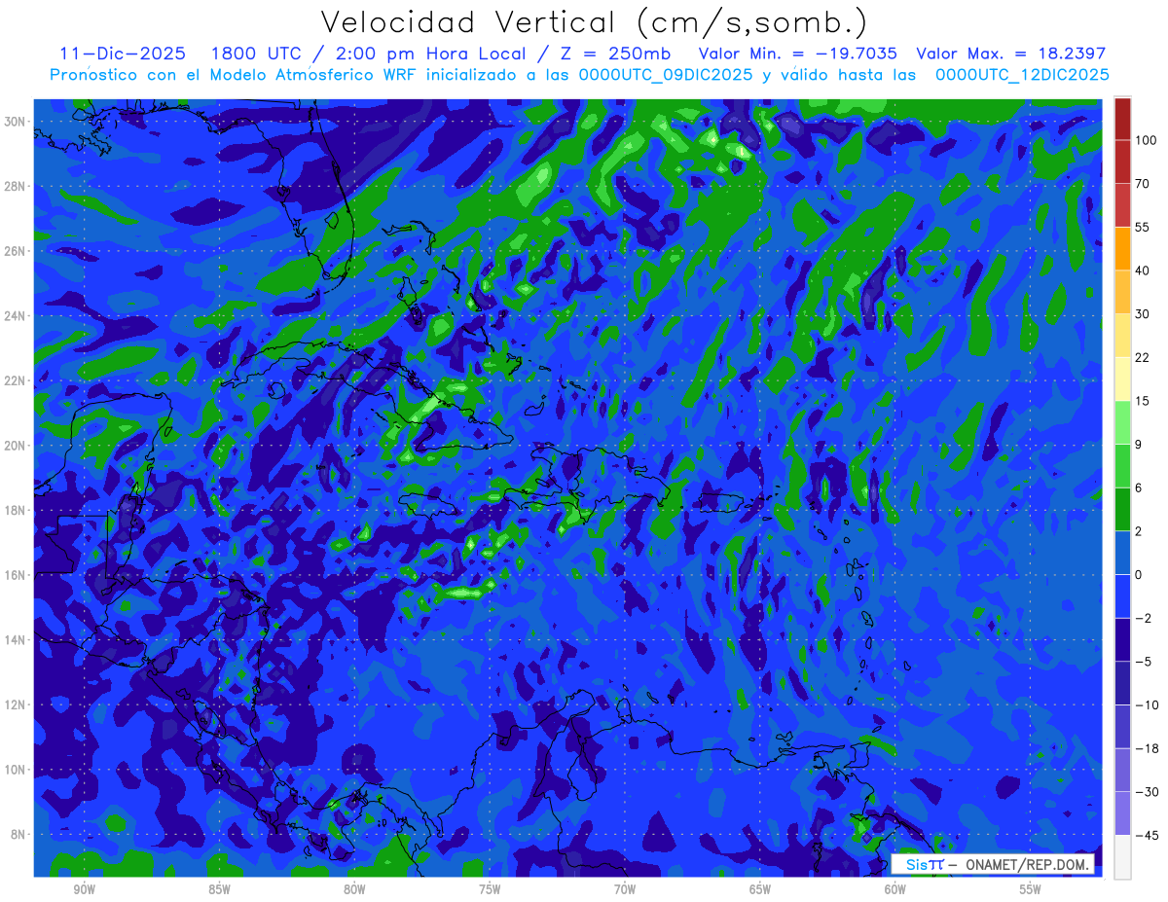This screenshot has width=1168, height=902.
Task: Select the dark red swatch above 100
Action: [x=1122, y=119]
